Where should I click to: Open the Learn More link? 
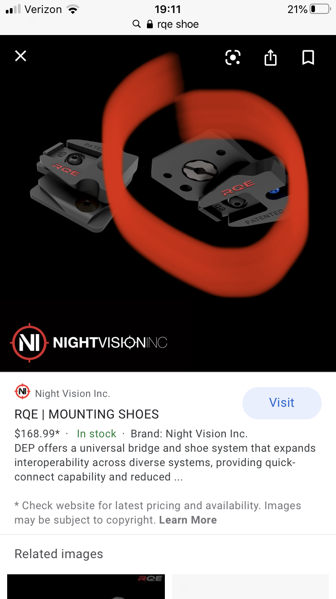click(188, 520)
